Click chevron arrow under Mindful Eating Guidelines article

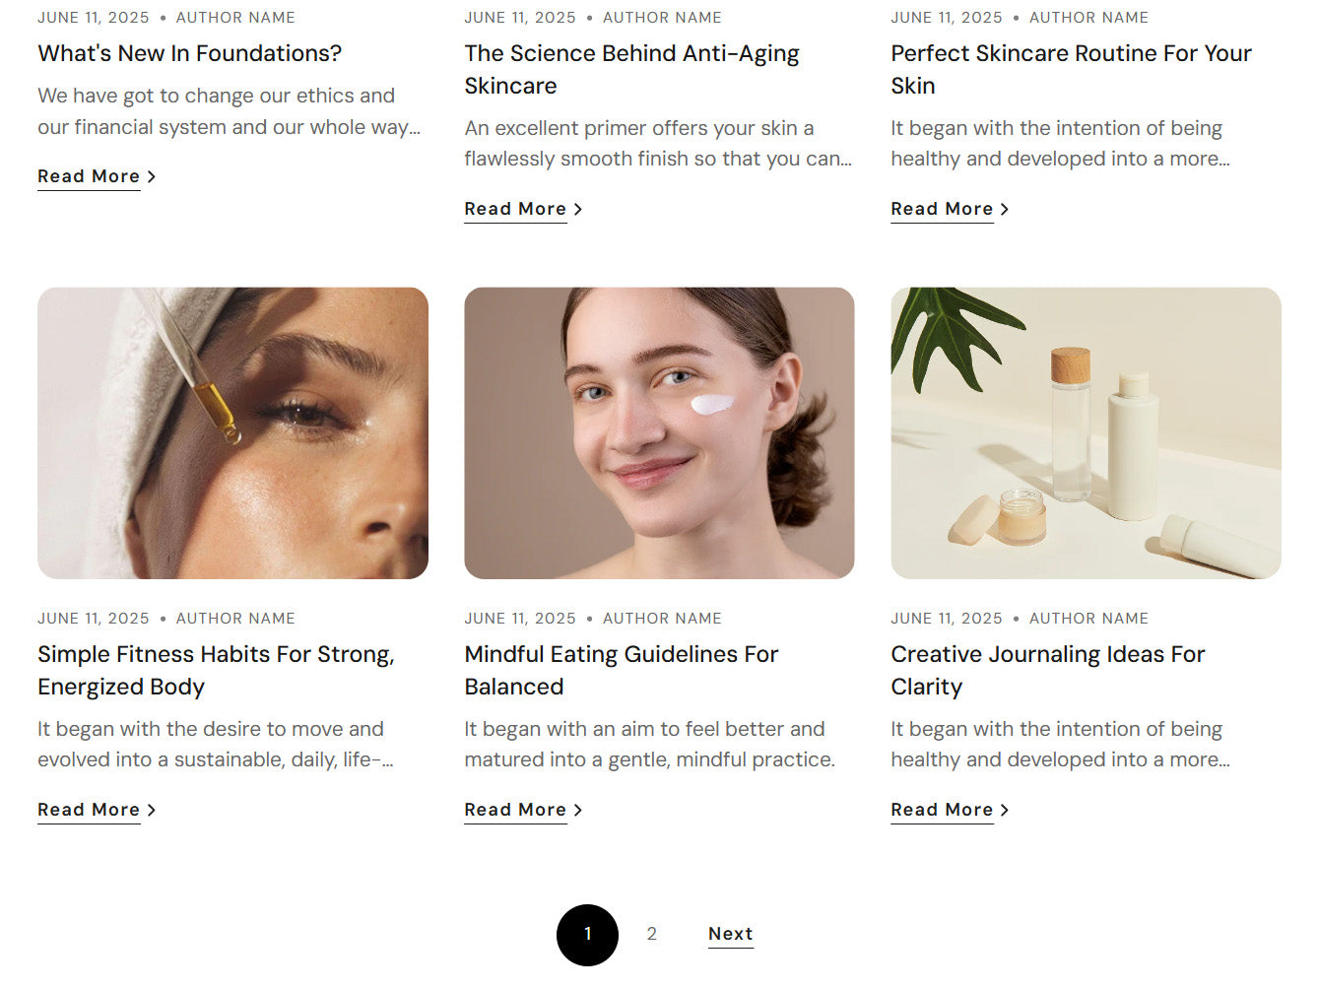click(x=578, y=811)
